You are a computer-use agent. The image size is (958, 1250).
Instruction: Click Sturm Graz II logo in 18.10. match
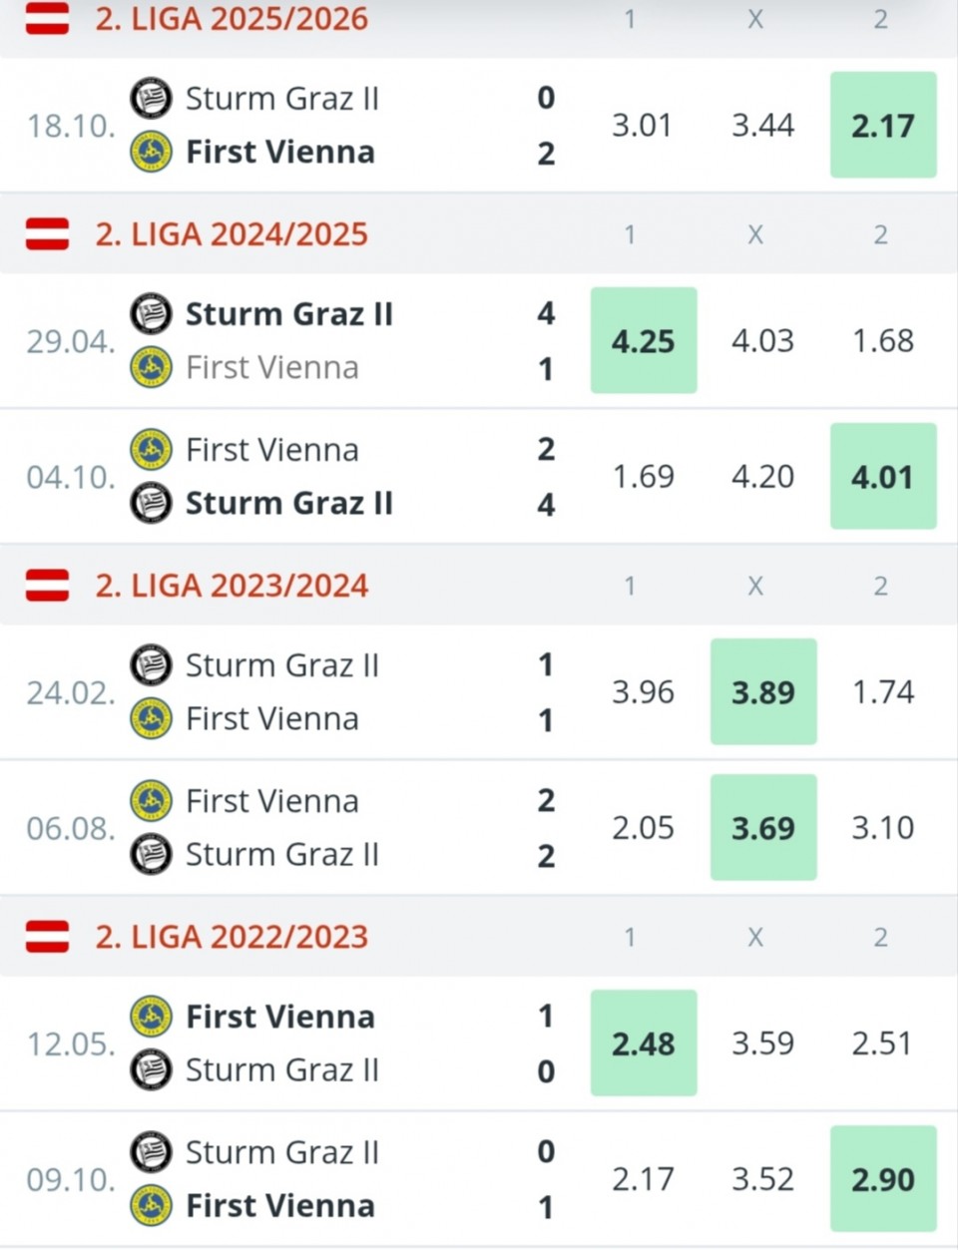pos(151,98)
